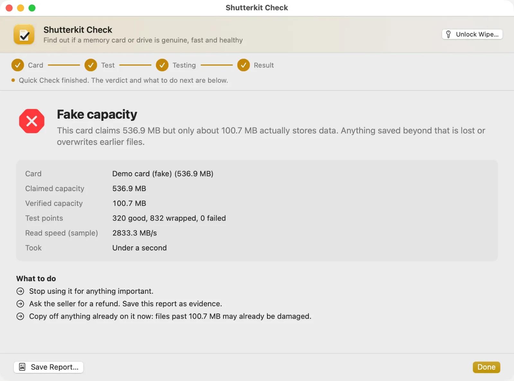This screenshot has width=514, height=381.
Task: Open the Unlock Wipe… dialog
Action: [472, 34]
